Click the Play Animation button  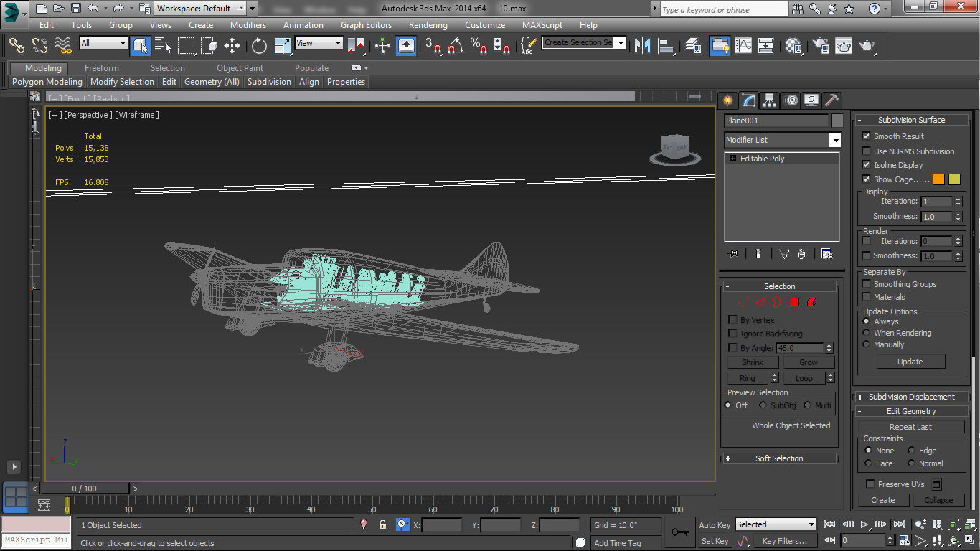(864, 524)
